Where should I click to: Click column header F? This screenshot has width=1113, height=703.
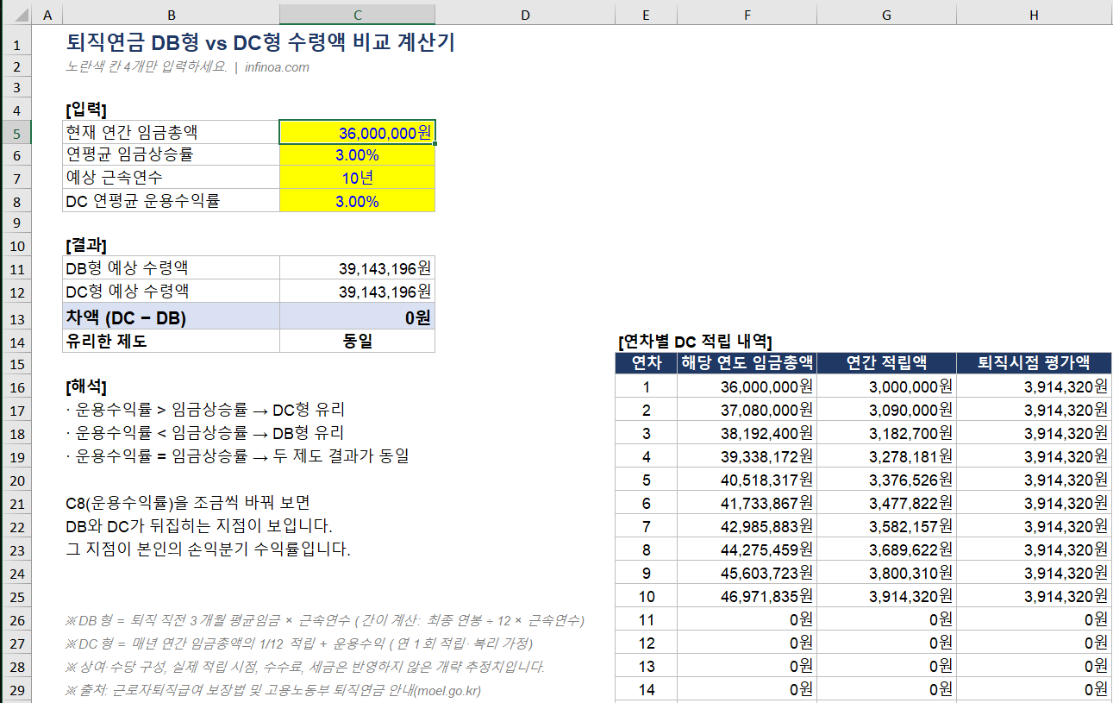tap(747, 15)
